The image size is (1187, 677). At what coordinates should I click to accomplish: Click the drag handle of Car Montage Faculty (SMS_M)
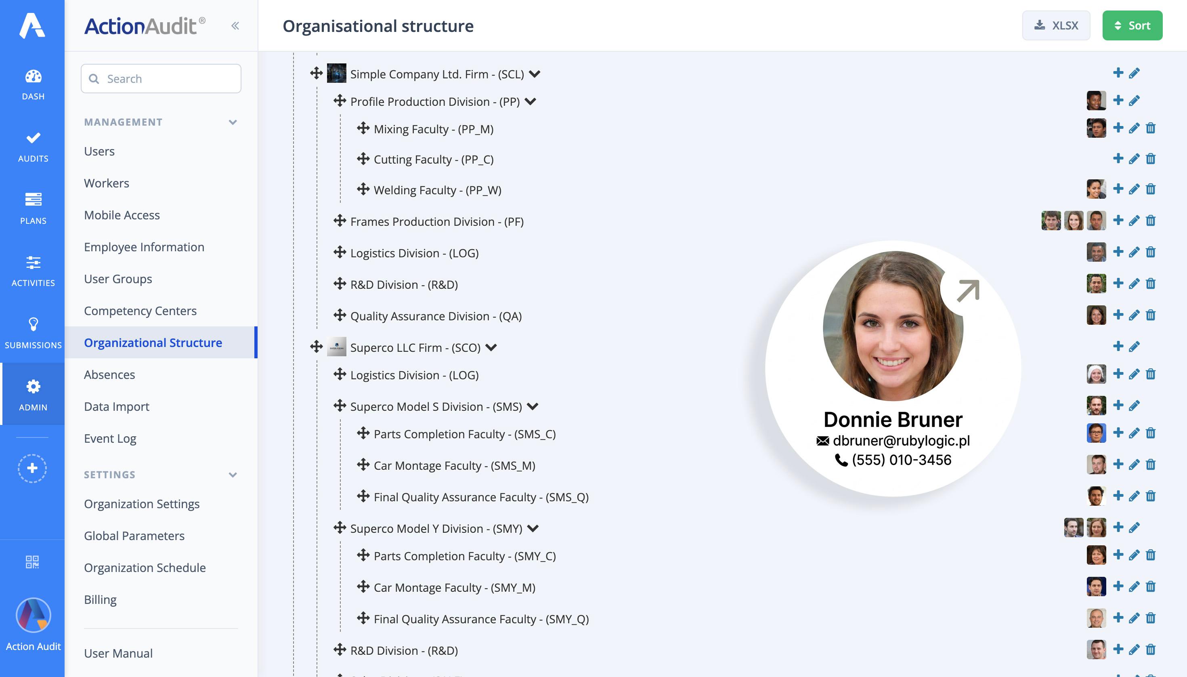(x=363, y=465)
